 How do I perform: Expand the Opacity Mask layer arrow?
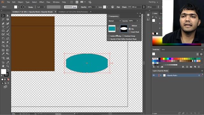161,75
